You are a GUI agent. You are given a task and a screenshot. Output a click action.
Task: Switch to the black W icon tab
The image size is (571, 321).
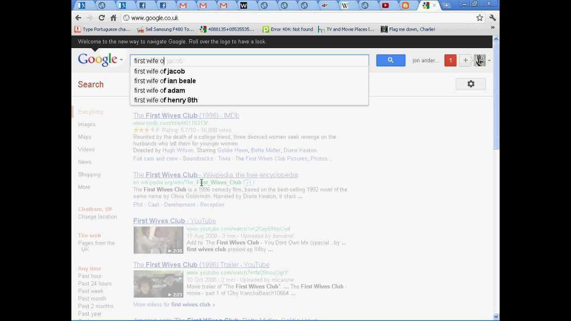[244, 5]
